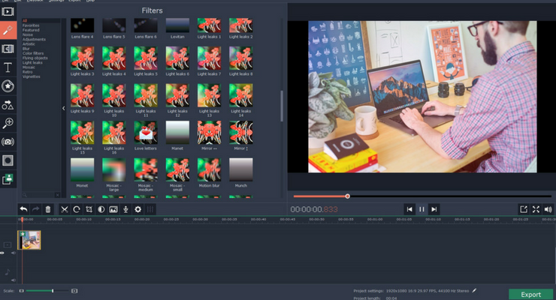This screenshot has height=300, width=556.
Task: Select the clip on the video track
Action: coord(29,240)
